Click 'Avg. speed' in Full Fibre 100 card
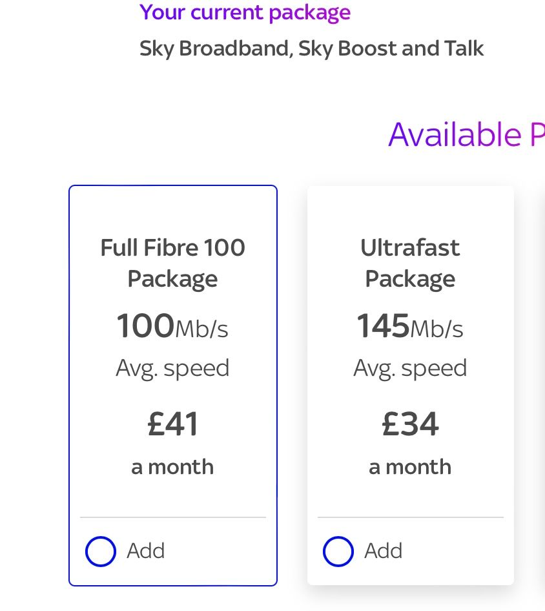The image size is (545, 611). coord(172,368)
